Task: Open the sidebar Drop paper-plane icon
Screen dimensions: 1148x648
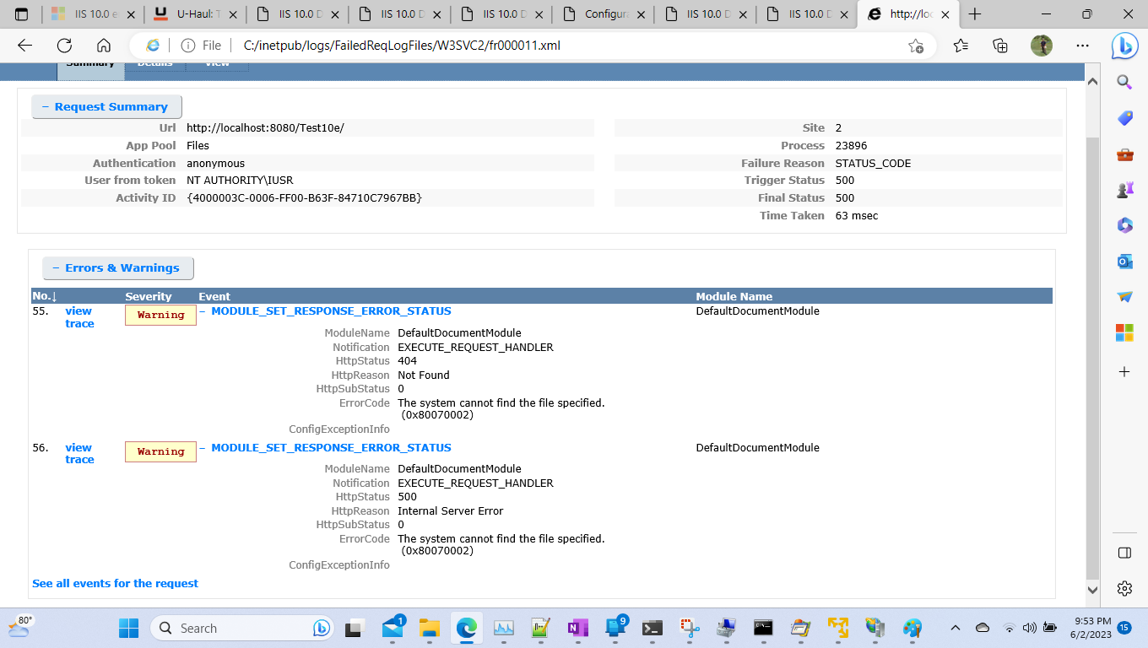Action: [x=1124, y=297]
